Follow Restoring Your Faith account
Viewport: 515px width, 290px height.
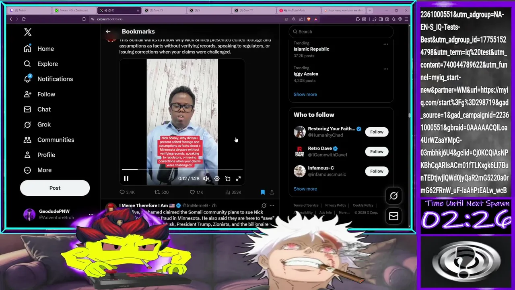click(x=377, y=132)
